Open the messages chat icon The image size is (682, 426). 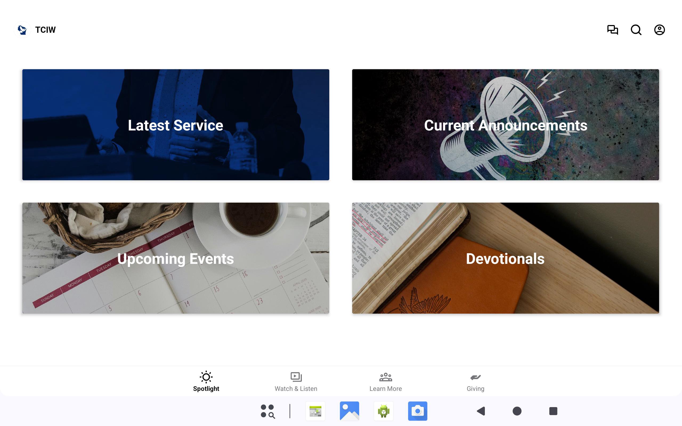(612, 30)
